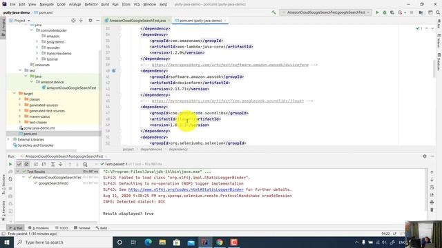Screen dimensions: 442x248
Task: Build project with the hammer icon
Action: click(273, 12)
